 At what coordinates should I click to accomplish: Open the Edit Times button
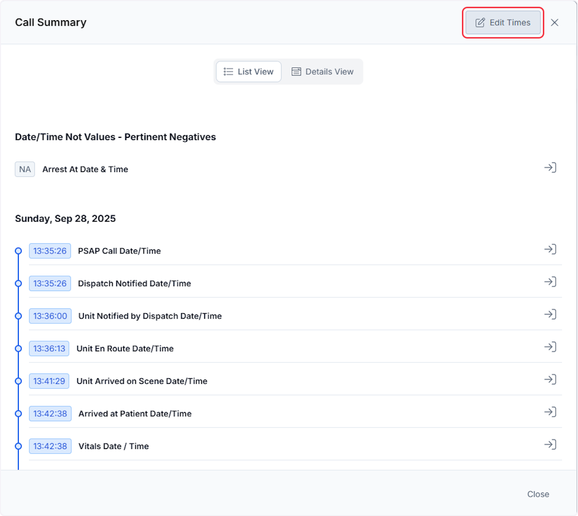[x=503, y=23]
